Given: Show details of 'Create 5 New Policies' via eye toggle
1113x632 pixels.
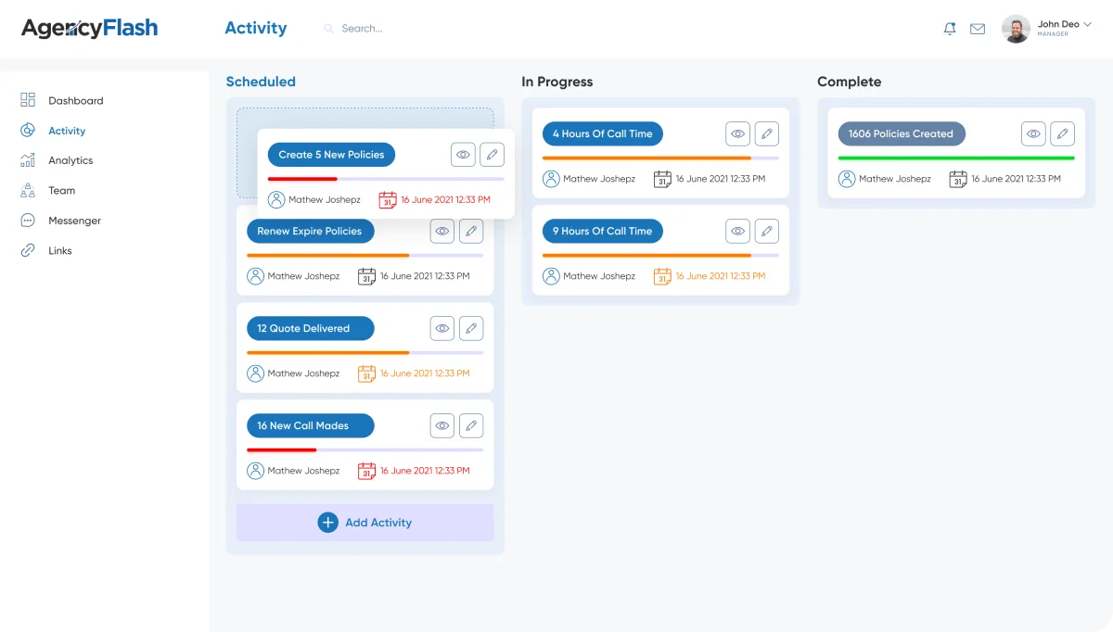Looking at the screenshot, I should tap(463, 154).
